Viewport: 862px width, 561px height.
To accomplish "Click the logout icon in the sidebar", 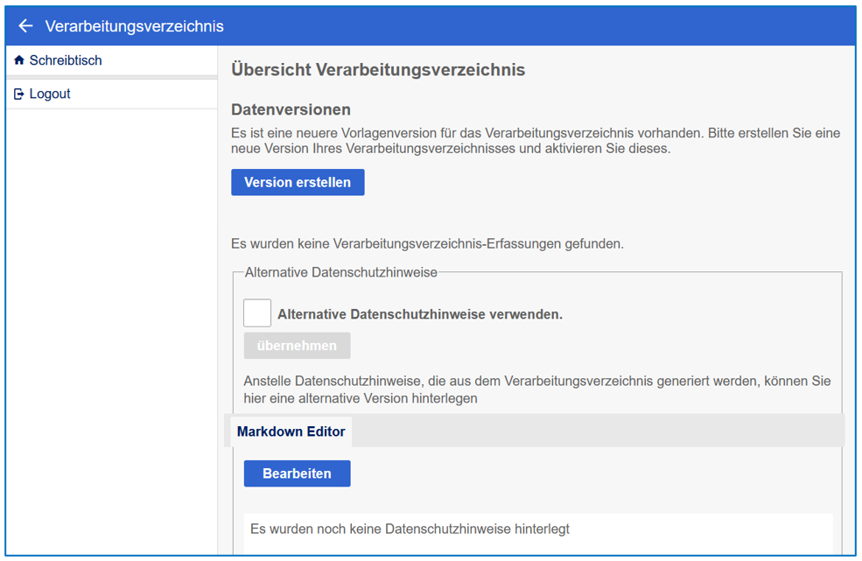I will [x=19, y=94].
